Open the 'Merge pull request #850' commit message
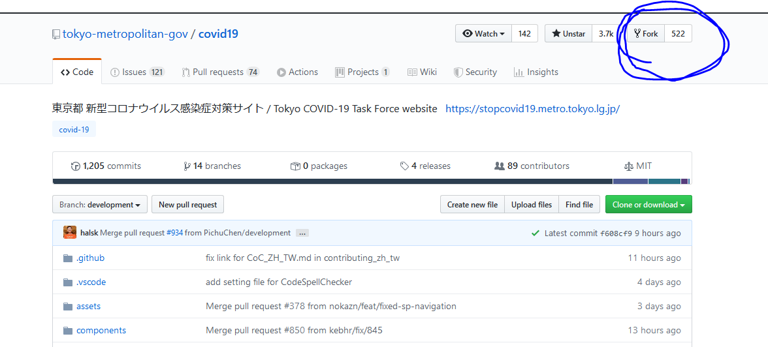 [x=294, y=330]
